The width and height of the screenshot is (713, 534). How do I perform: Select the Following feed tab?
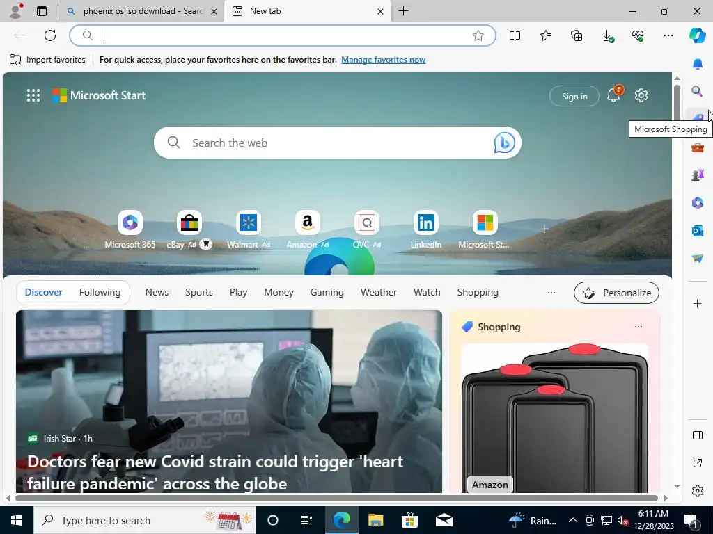(100, 293)
